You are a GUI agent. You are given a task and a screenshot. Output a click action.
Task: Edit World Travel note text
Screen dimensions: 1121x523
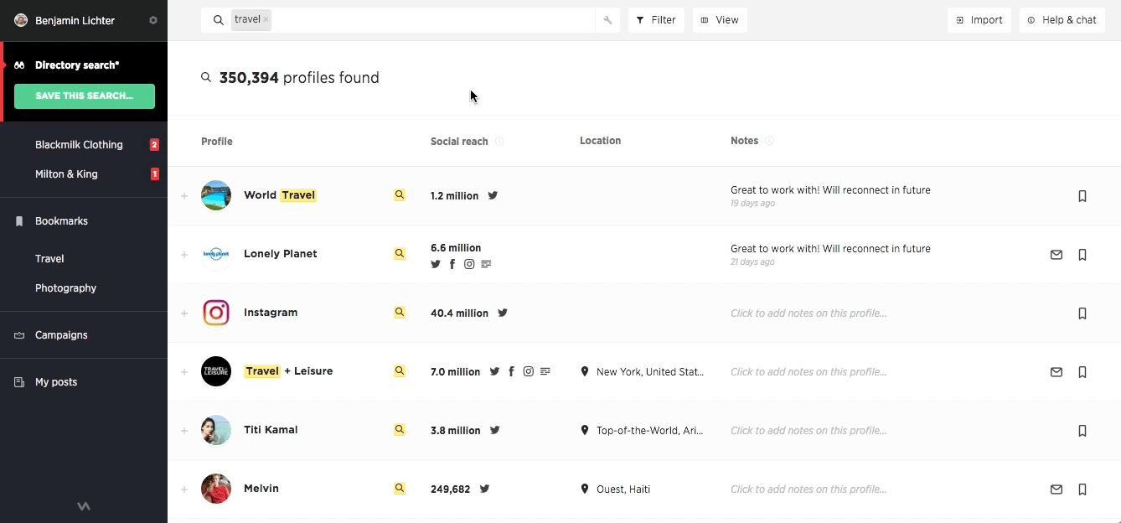point(830,190)
